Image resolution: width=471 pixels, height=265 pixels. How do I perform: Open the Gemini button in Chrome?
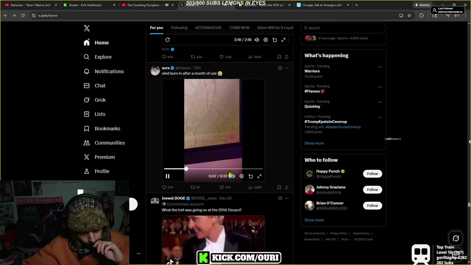[x=422, y=5]
